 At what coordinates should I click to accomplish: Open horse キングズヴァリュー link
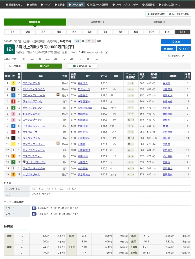pyautogui.click(x=34, y=144)
